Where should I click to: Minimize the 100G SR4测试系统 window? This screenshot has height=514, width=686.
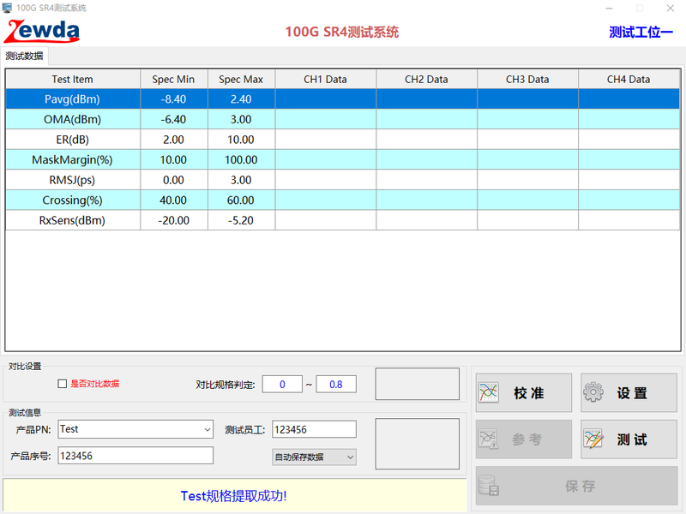pyautogui.click(x=609, y=8)
